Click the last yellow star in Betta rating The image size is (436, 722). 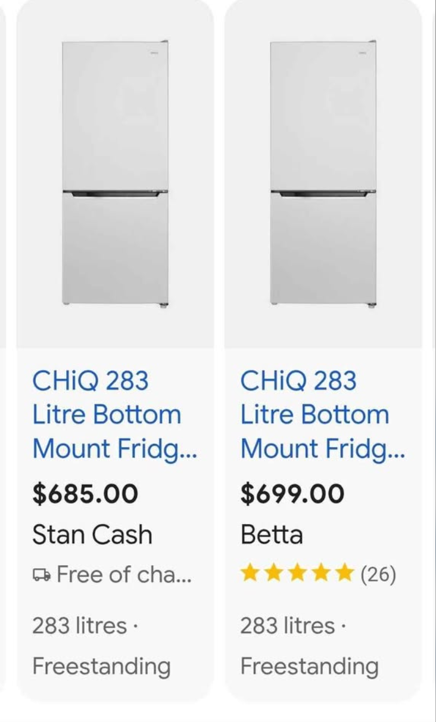344,574
